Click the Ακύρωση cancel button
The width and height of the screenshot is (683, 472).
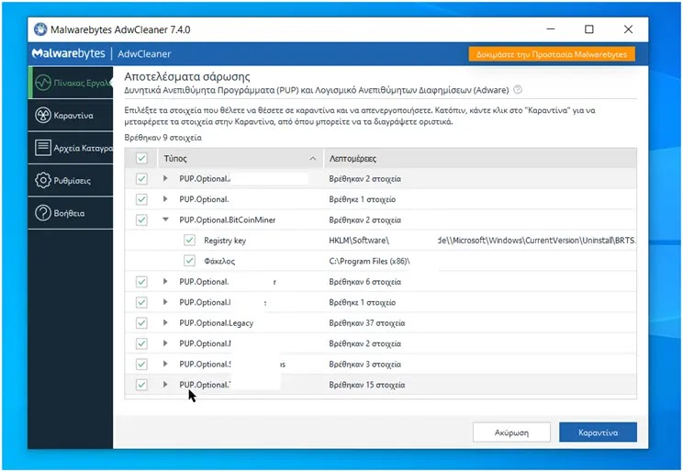(x=511, y=433)
